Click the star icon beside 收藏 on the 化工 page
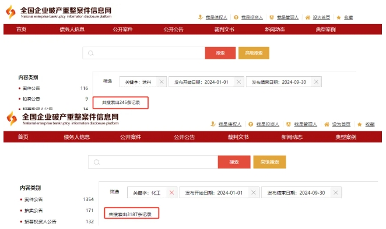Viewport: 386px width, 229px height. 360,124
